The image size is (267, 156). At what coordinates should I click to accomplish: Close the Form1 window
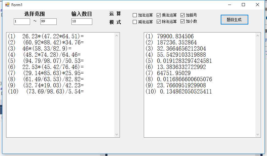coord(257,5)
